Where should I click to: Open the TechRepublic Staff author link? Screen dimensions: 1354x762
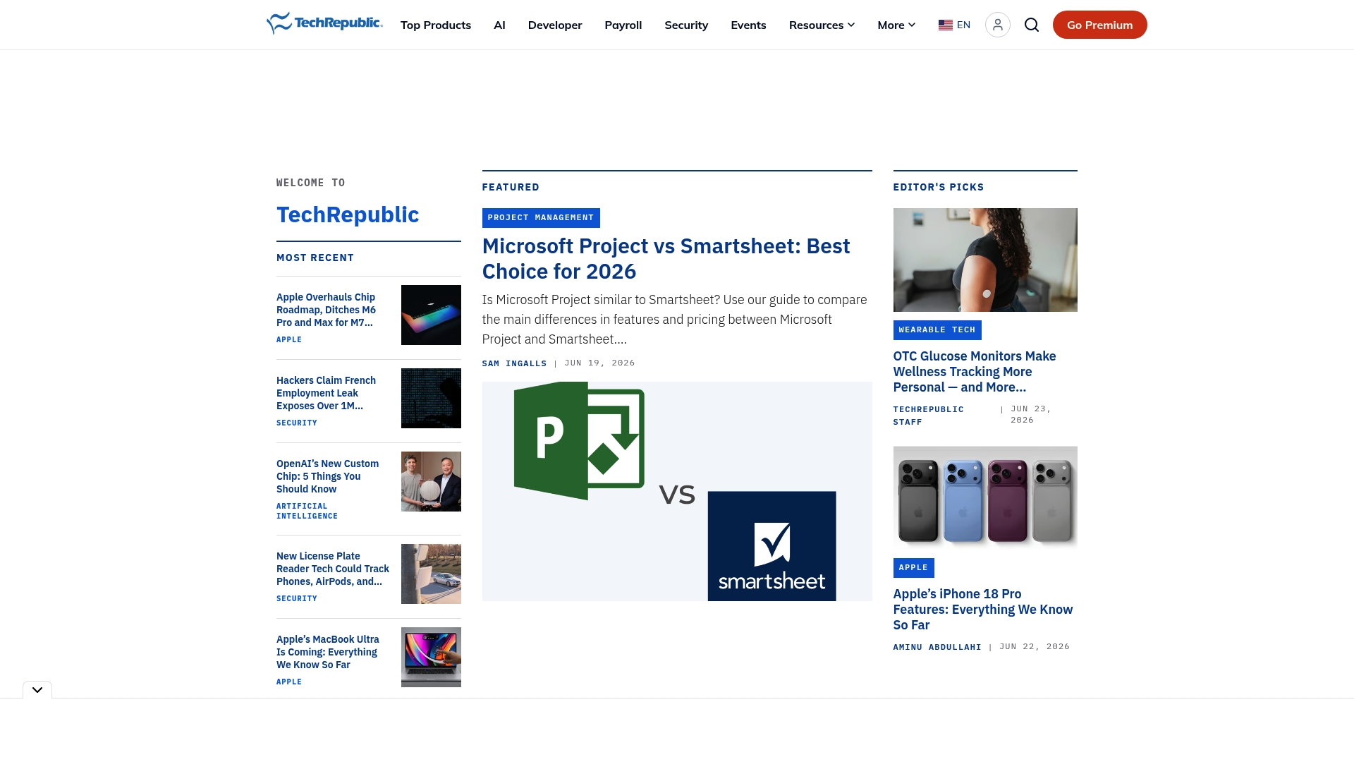(929, 416)
